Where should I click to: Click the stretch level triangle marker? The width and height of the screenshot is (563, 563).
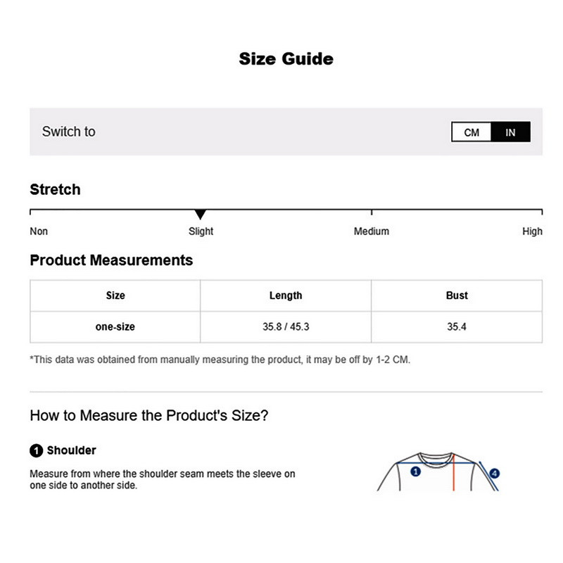[x=201, y=215]
